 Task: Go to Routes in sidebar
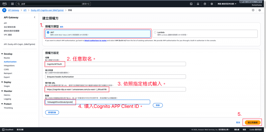(7, 58)
